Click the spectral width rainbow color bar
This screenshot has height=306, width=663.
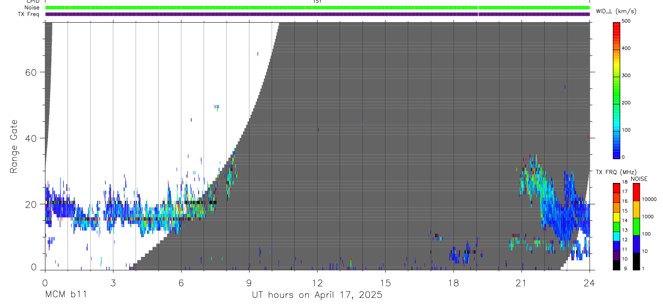pos(617,90)
